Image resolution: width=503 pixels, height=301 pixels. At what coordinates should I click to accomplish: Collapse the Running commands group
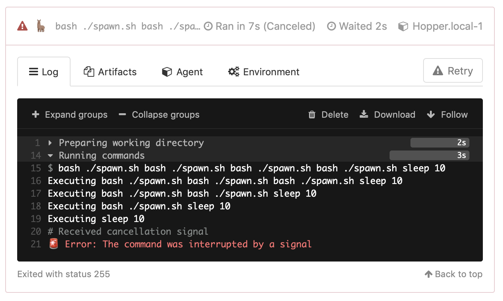point(50,155)
